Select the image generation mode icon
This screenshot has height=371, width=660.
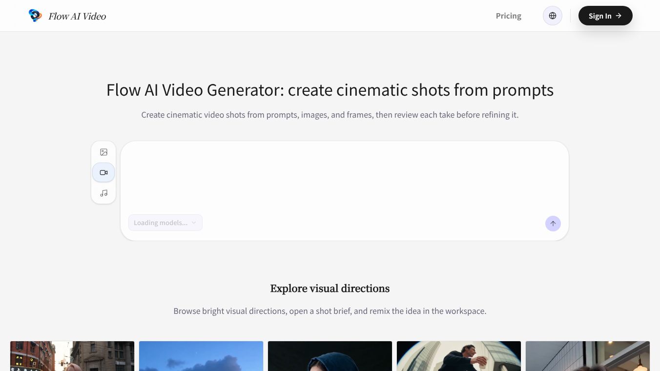[x=103, y=152]
